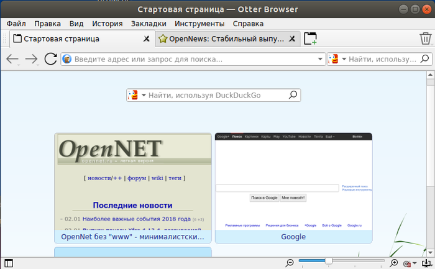
Task: Close the Стартовая страница tab
Action: (x=146, y=39)
